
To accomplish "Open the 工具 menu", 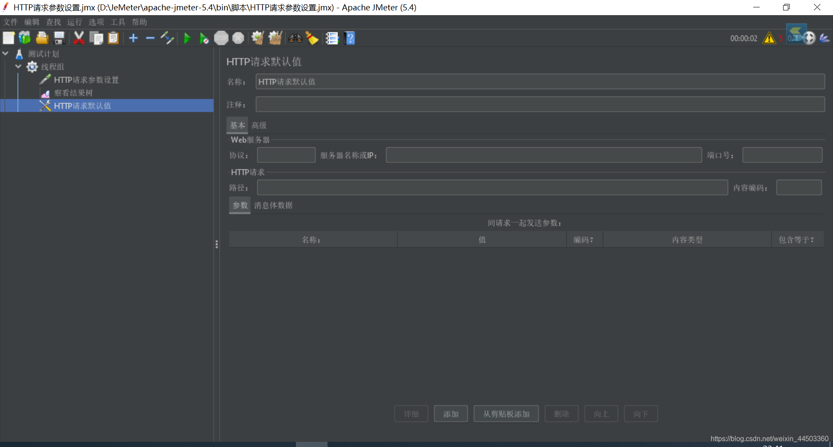I will coord(118,22).
